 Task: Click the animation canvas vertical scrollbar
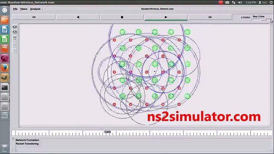pos(271,75)
